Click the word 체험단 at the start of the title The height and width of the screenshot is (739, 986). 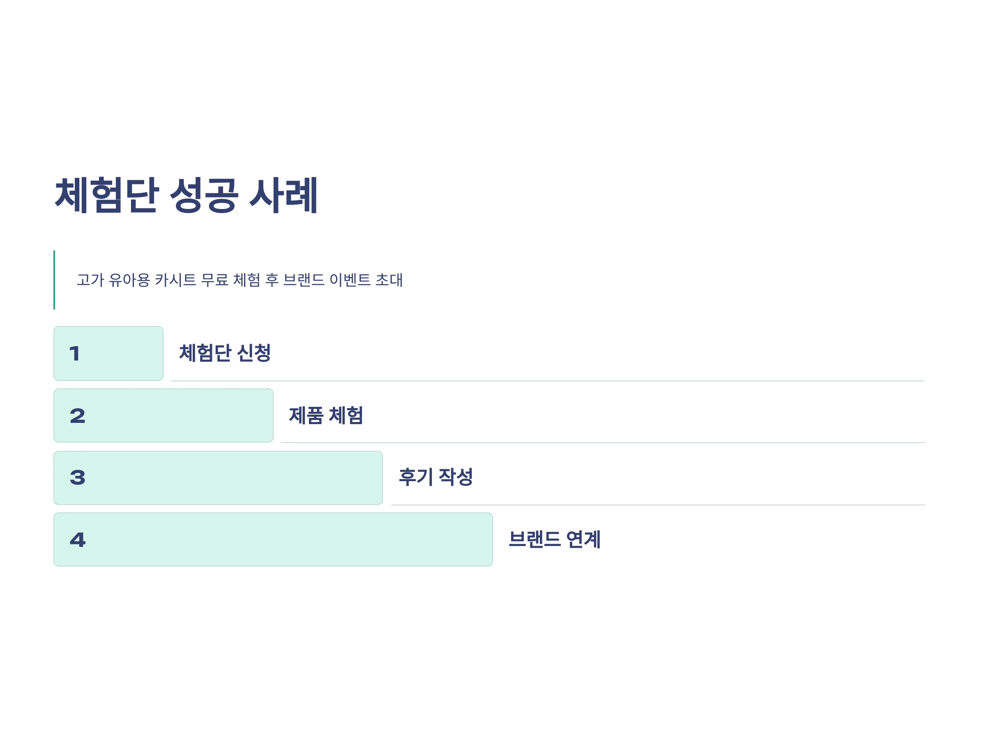click(x=106, y=195)
